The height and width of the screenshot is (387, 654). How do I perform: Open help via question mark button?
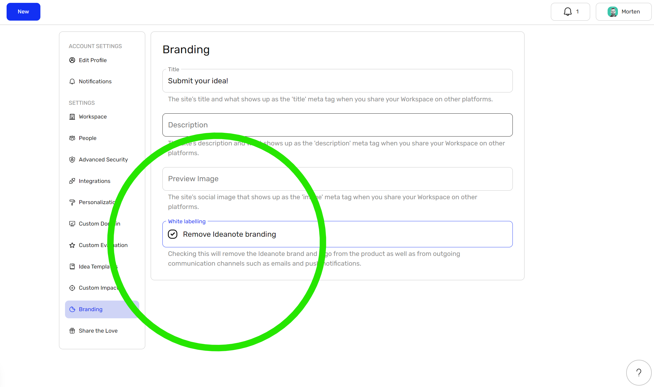click(639, 372)
